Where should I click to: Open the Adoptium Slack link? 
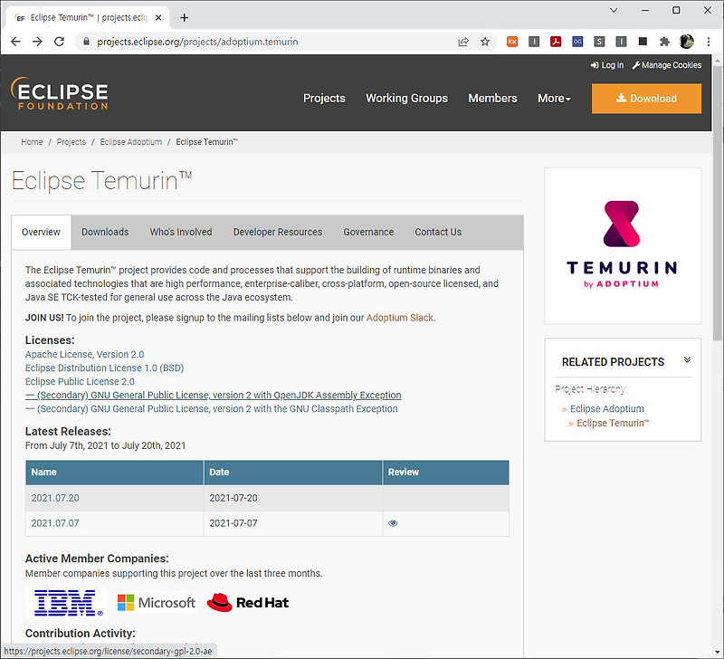pos(399,317)
